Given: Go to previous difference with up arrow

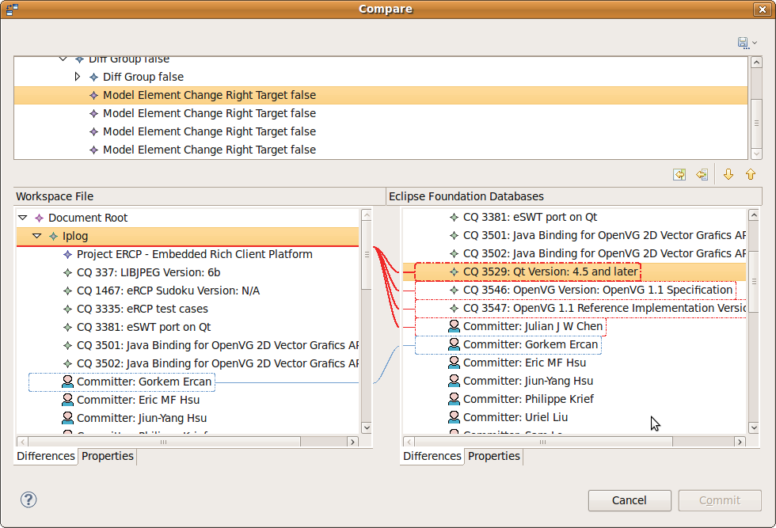Looking at the screenshot, I should 751,174.
